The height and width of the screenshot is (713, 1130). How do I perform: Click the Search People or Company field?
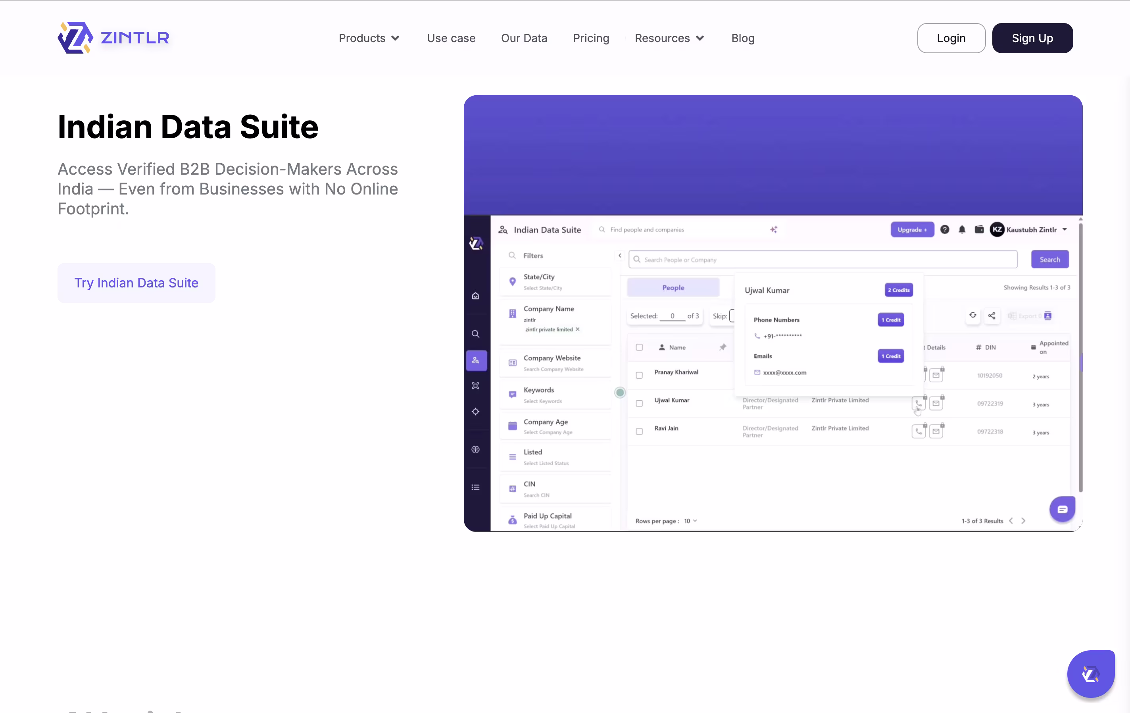pyautogui.click(x=823, y=260)
